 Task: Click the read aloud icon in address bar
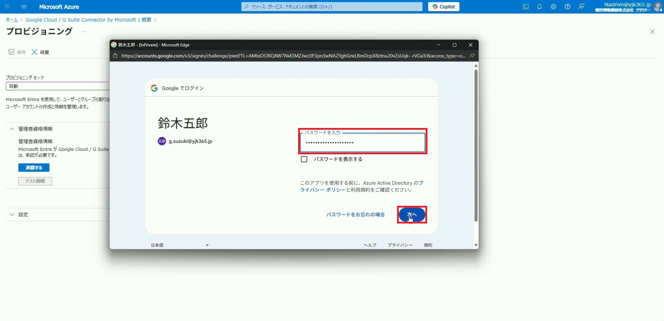[472, 56]
